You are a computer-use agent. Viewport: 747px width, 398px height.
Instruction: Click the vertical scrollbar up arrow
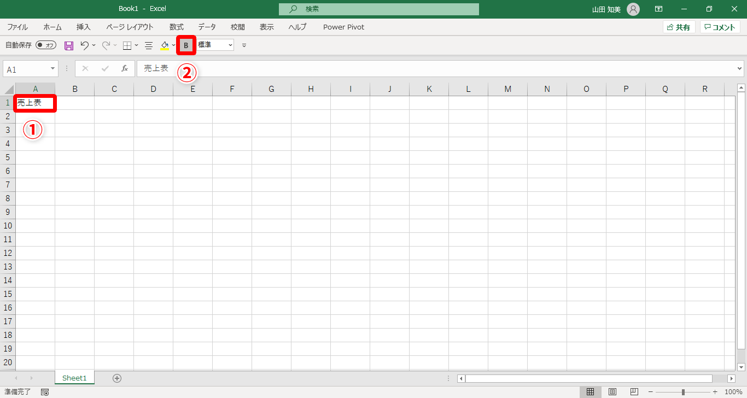click(742, 87)
